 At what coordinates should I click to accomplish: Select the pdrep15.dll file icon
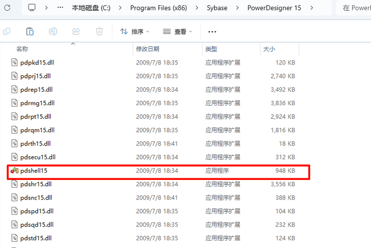pos(14,89)
